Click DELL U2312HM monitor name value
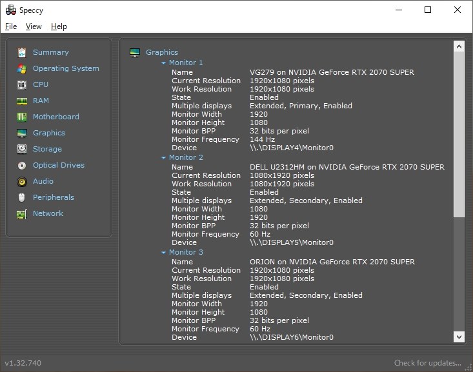 [347, 167]
